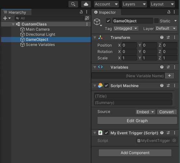
Task: Click the Edit Graph button
Action: click(x=137, y=121)
